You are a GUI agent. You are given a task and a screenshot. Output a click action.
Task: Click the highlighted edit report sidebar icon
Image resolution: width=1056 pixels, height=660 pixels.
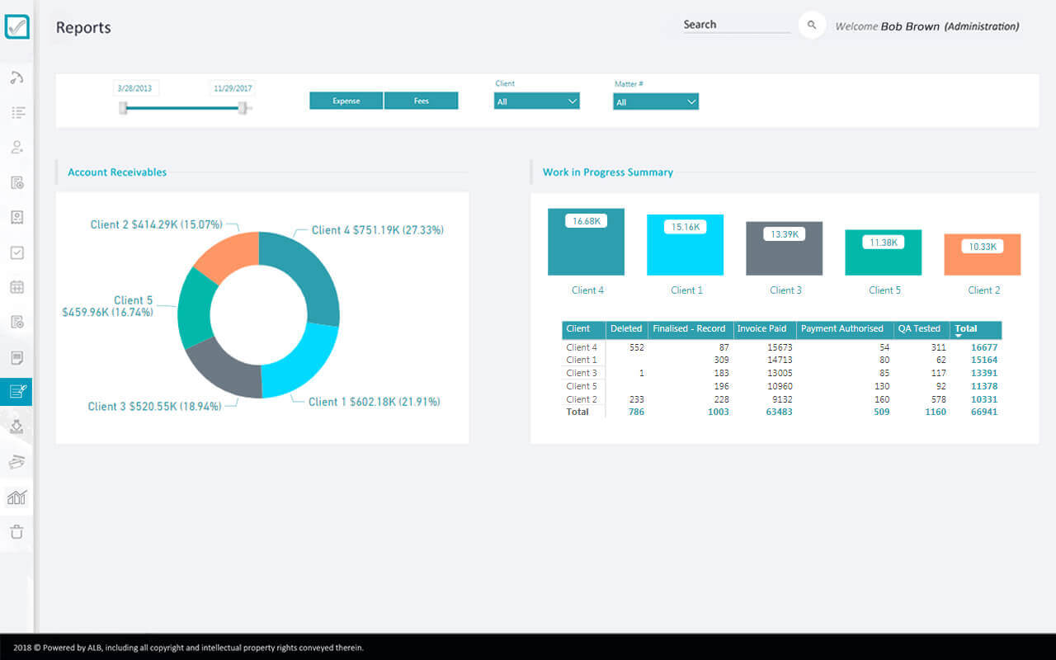(x=16, y=392)
